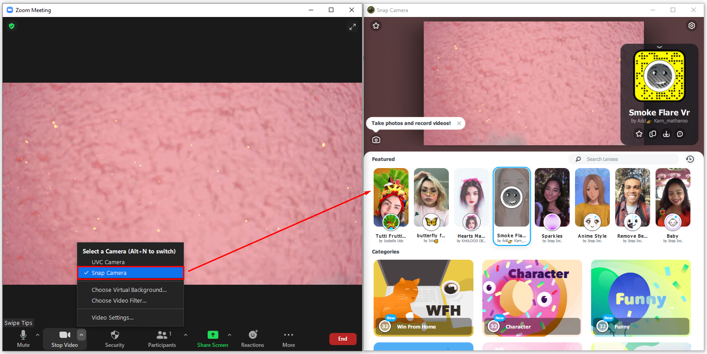Viewport: 707px width, 354px height.
Task: Open the Funny category
Action: coord(641,298)
